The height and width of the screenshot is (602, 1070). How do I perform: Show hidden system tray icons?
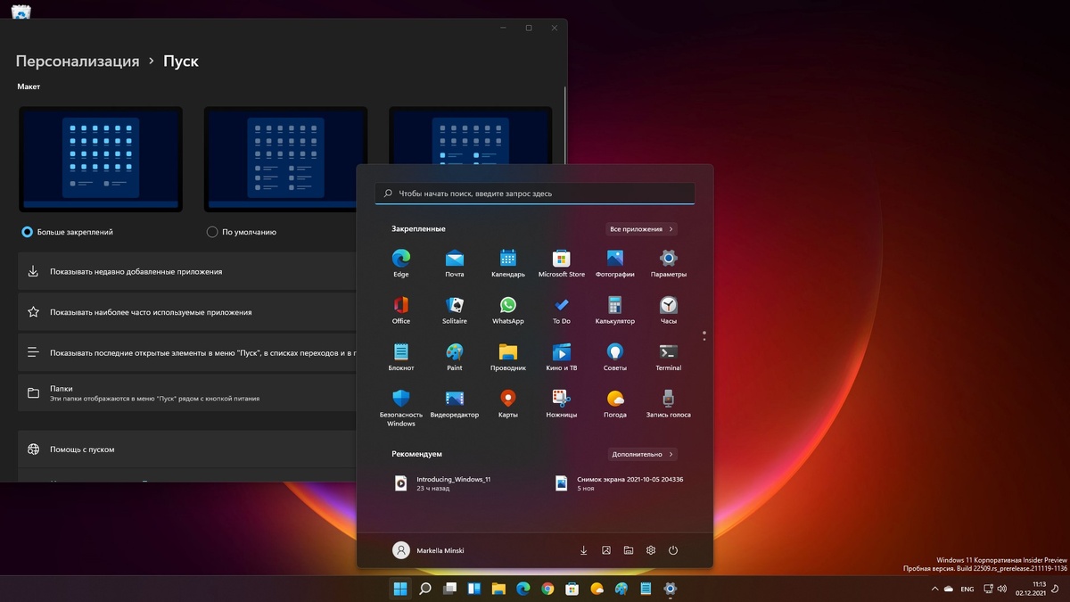point(934,589)
